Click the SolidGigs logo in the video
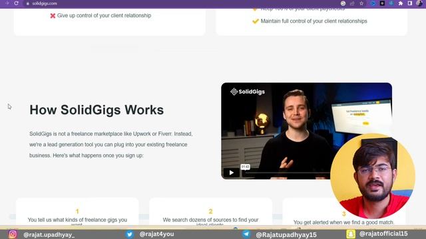 tap(248, 92)
